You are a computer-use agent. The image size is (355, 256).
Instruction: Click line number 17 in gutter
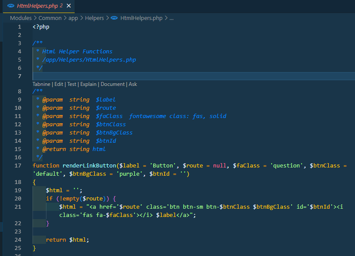point(18,166)
